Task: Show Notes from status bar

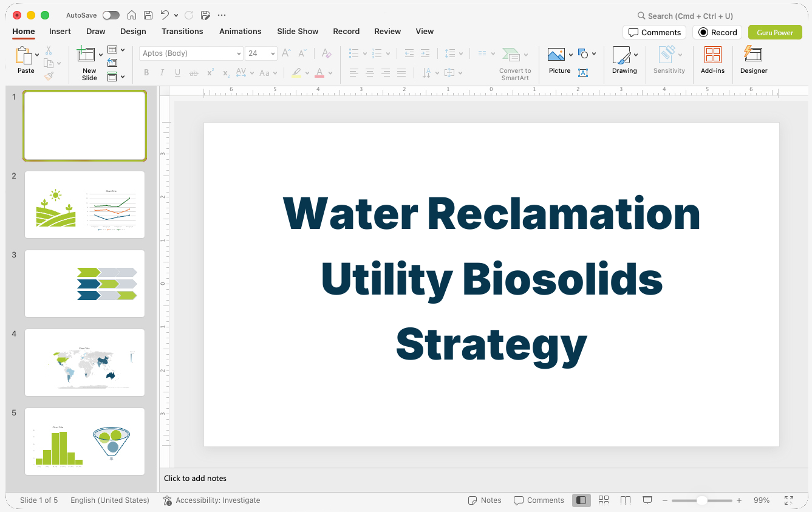Action: 485,500
